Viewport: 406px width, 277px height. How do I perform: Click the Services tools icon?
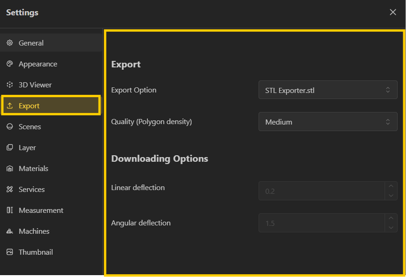10,189
